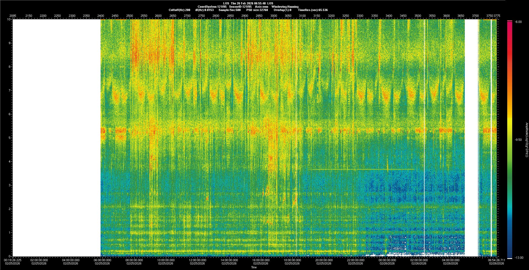529x270 pixels.
Task: Click the 2095 top axis start label
Action: (13, 16)
